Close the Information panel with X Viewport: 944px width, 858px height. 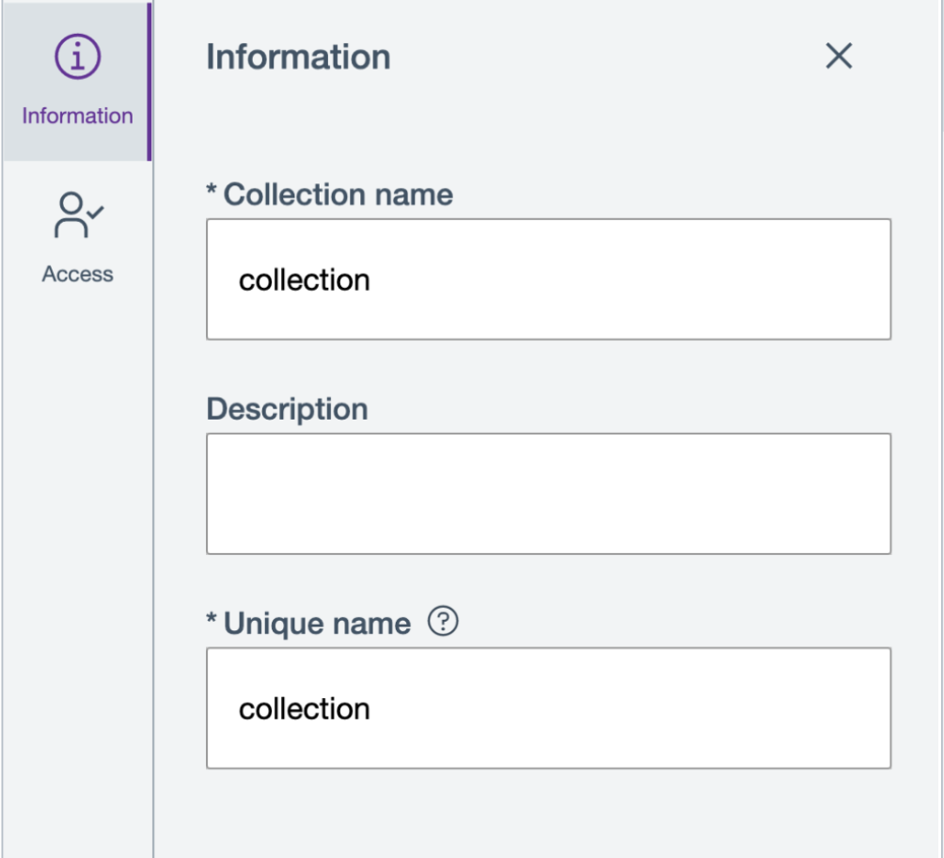[838, 56]
